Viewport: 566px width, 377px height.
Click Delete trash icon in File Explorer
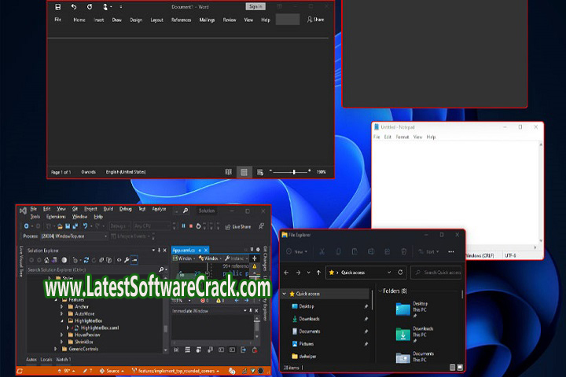click(403, 252)
